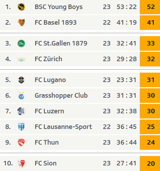Click the Grasshopper Club blue logo
Screen dimensions: 160x171
coord(21,96)
